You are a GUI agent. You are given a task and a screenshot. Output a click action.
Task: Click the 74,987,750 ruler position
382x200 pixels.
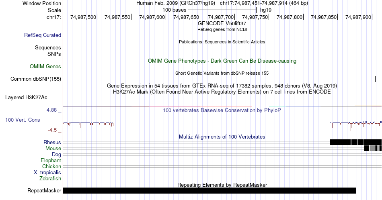click(x=255, y=17)
